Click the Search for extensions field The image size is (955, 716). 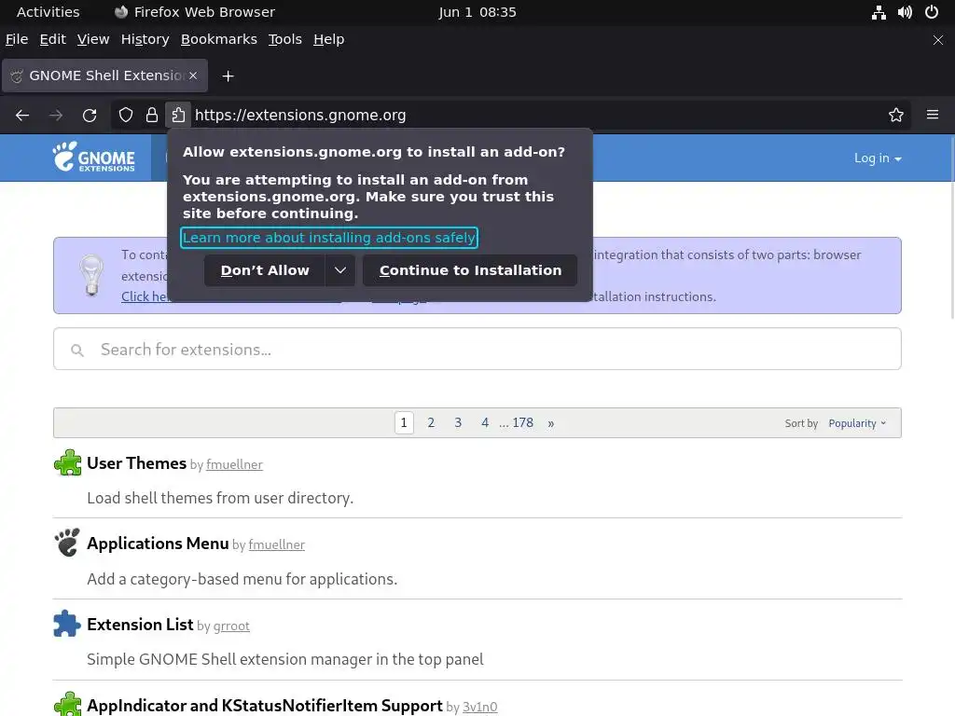pos(477,349)
